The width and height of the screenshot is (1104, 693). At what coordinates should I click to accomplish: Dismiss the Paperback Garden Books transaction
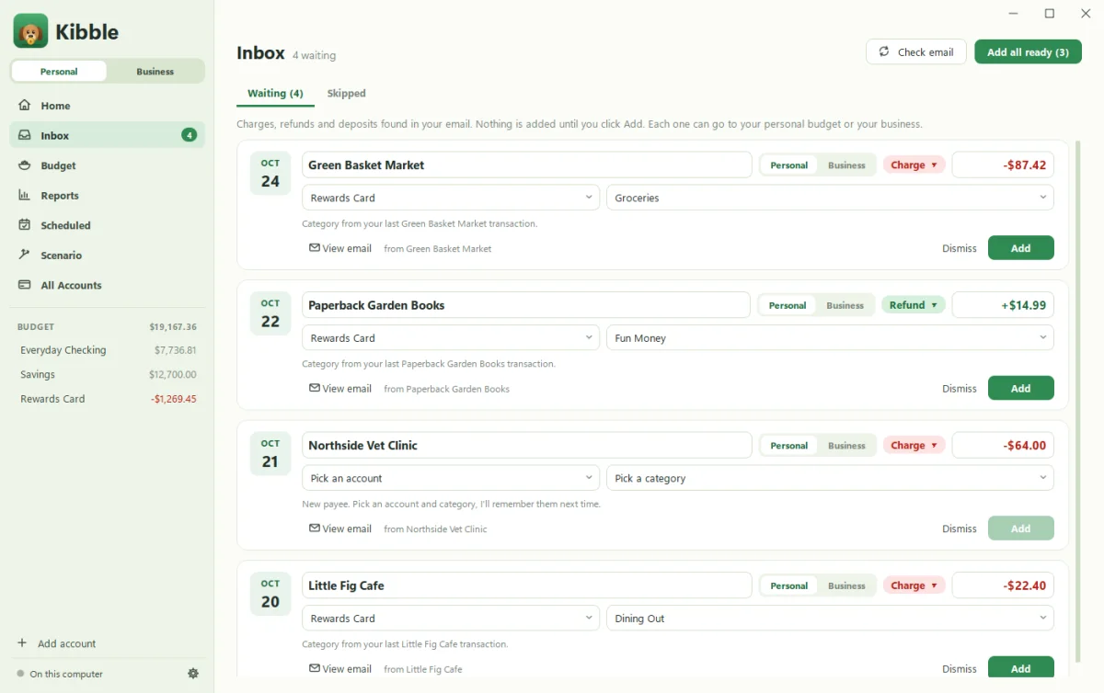tap(959, 389)
